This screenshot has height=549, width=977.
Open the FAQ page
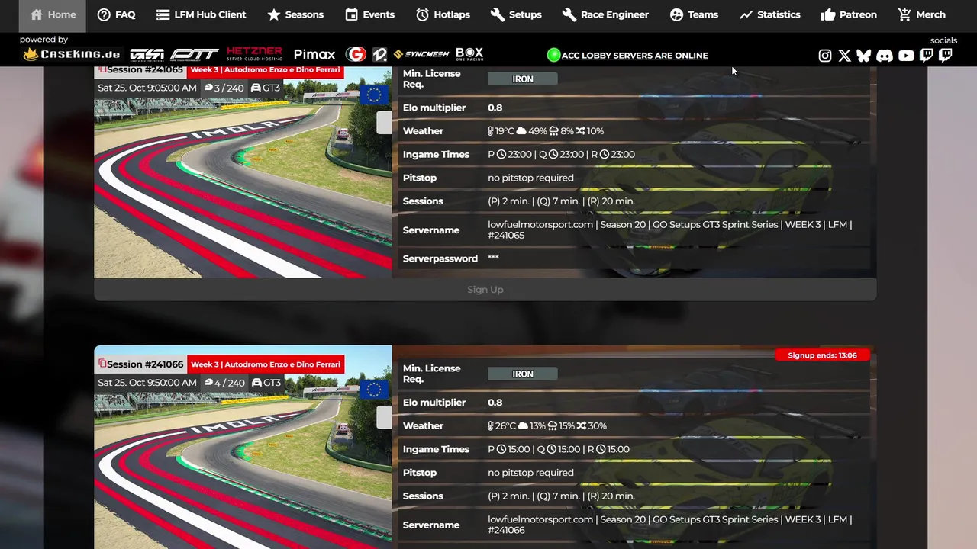(116, 14)
